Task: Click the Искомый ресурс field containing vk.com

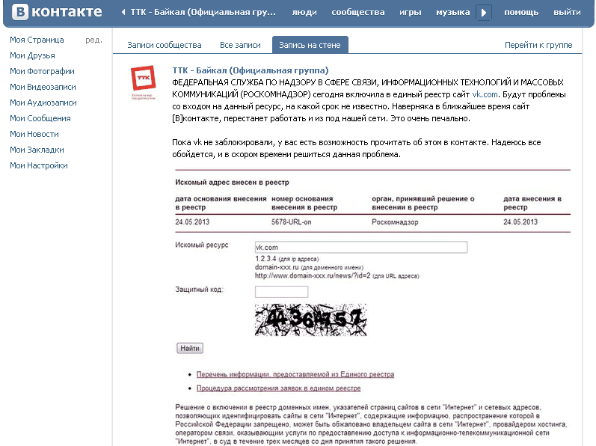Action: click(361, 247)
